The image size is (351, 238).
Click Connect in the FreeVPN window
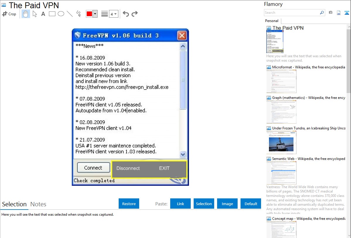click(93, 168)
